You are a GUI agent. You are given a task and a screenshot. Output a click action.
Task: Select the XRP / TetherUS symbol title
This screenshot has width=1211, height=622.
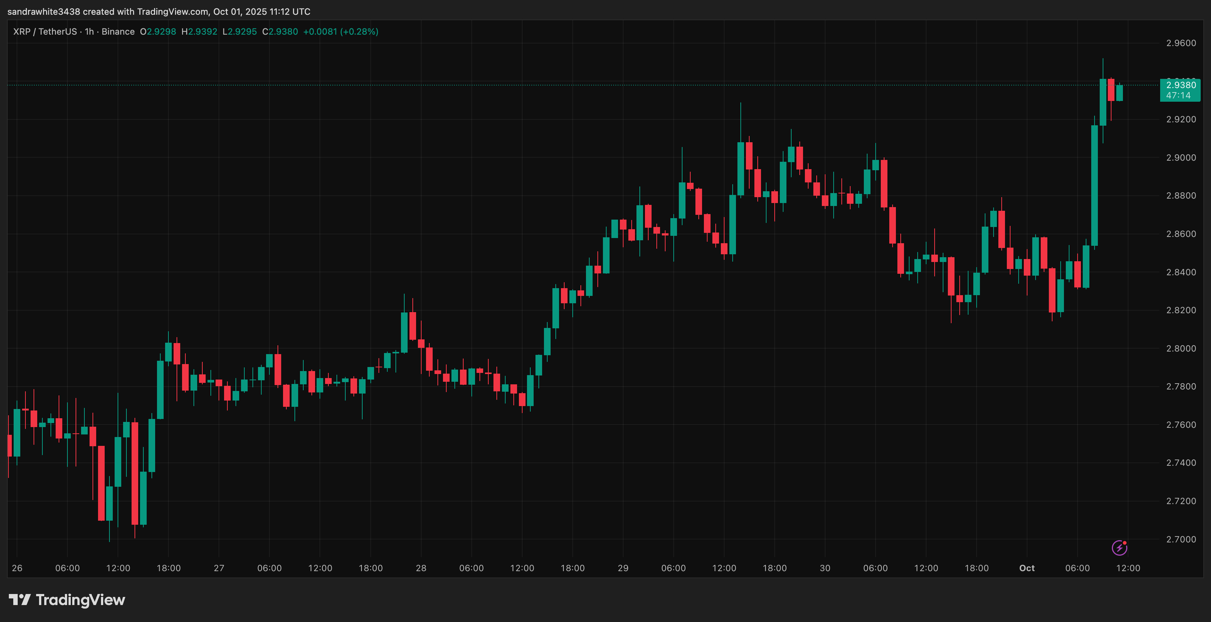pyautogui.click(x=45, y=31)
